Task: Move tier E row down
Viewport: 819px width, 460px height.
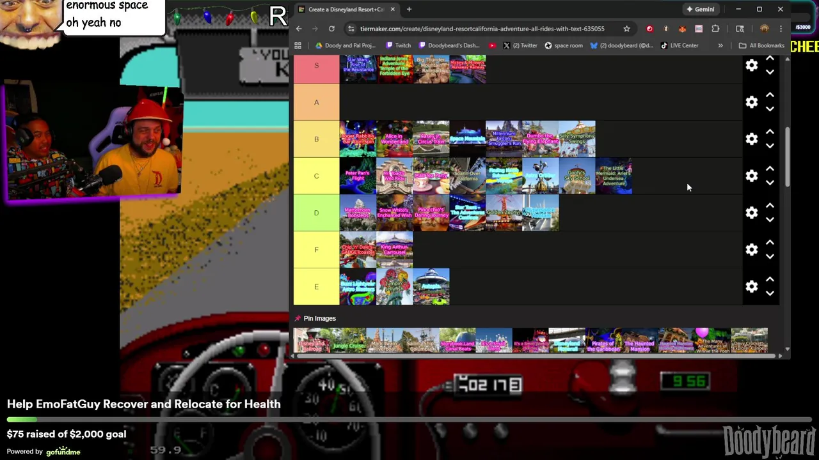Action: click(x=770, y=294)
